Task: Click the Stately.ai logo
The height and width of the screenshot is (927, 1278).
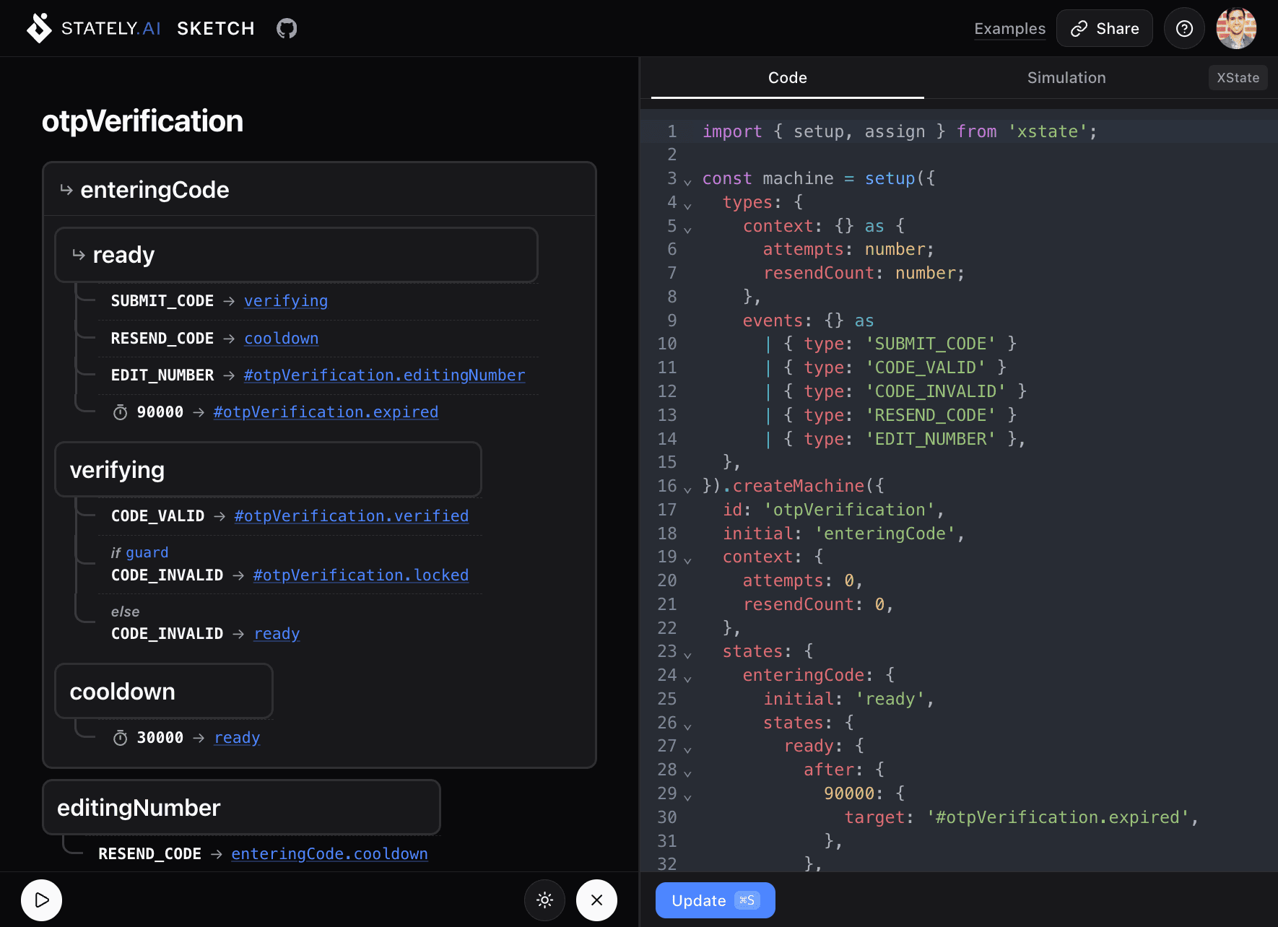Action: (x=39, y=28)
